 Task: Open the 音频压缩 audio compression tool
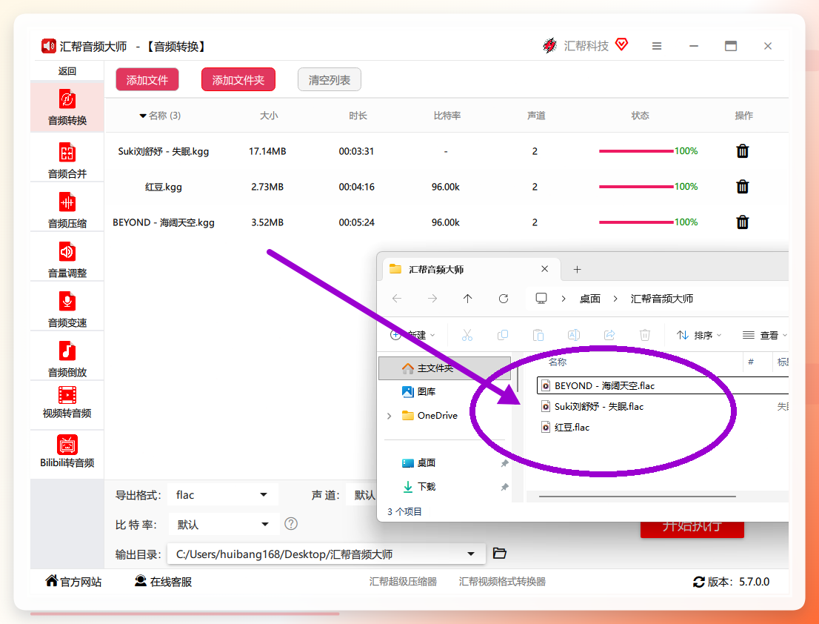[x=67, y=210]
